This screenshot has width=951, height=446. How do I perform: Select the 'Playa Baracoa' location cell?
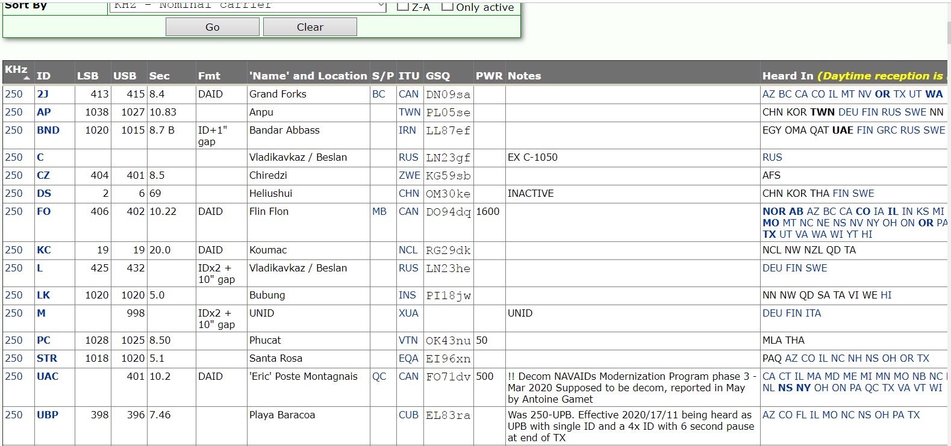(308, 426)
